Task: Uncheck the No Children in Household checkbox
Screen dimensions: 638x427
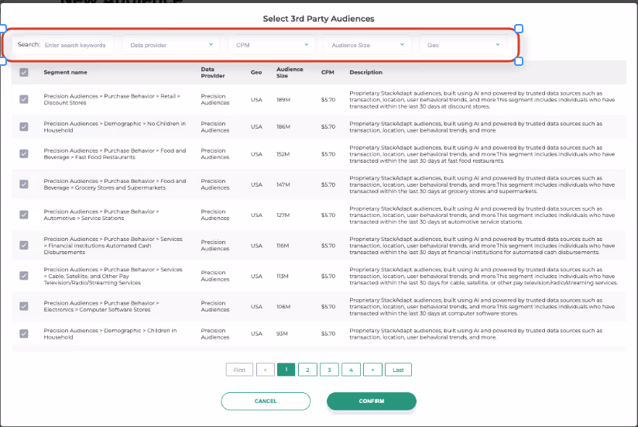Action: point(24,126)
